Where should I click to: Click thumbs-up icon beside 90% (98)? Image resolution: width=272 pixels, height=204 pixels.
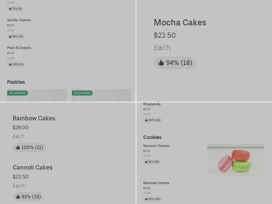tap(146, 162)
